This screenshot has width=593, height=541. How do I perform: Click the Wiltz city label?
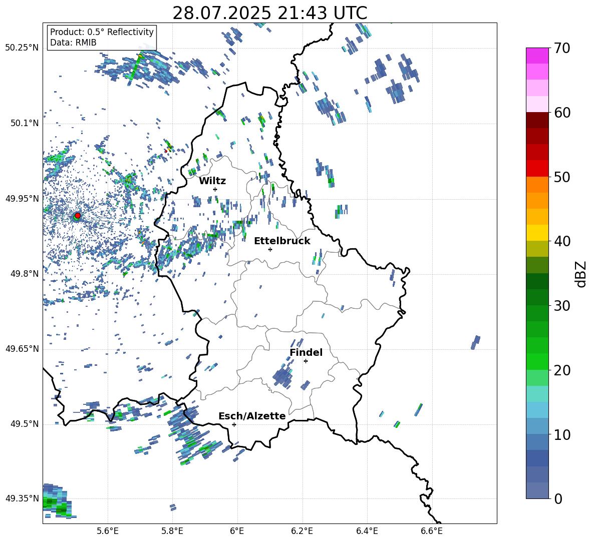pos(212,181)
